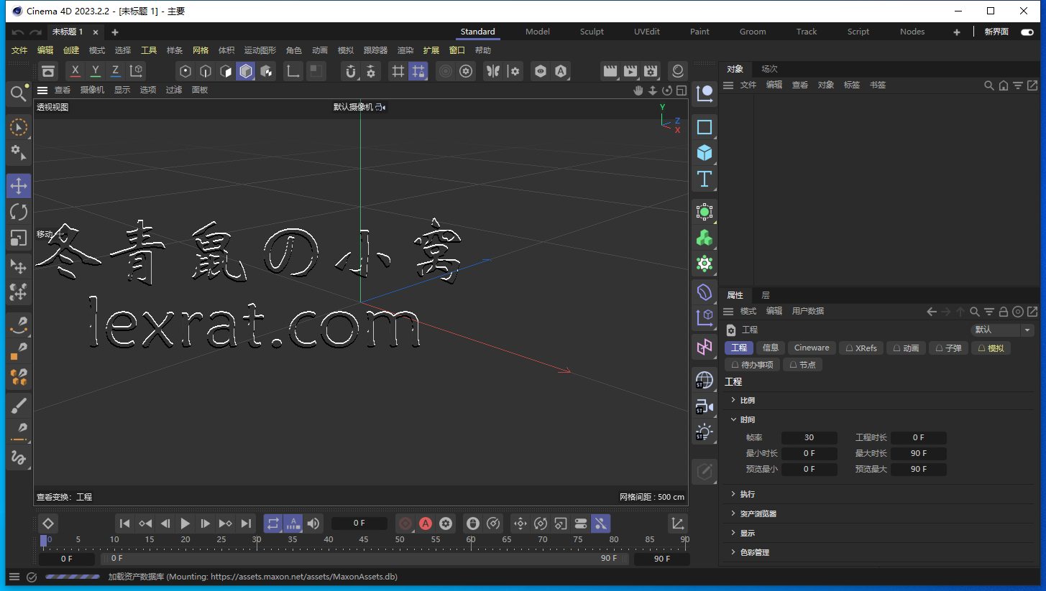Enable snapping magnet icon
This screenshot has width=1046, height=591.
pyautogui.click(x=351, y=71)
